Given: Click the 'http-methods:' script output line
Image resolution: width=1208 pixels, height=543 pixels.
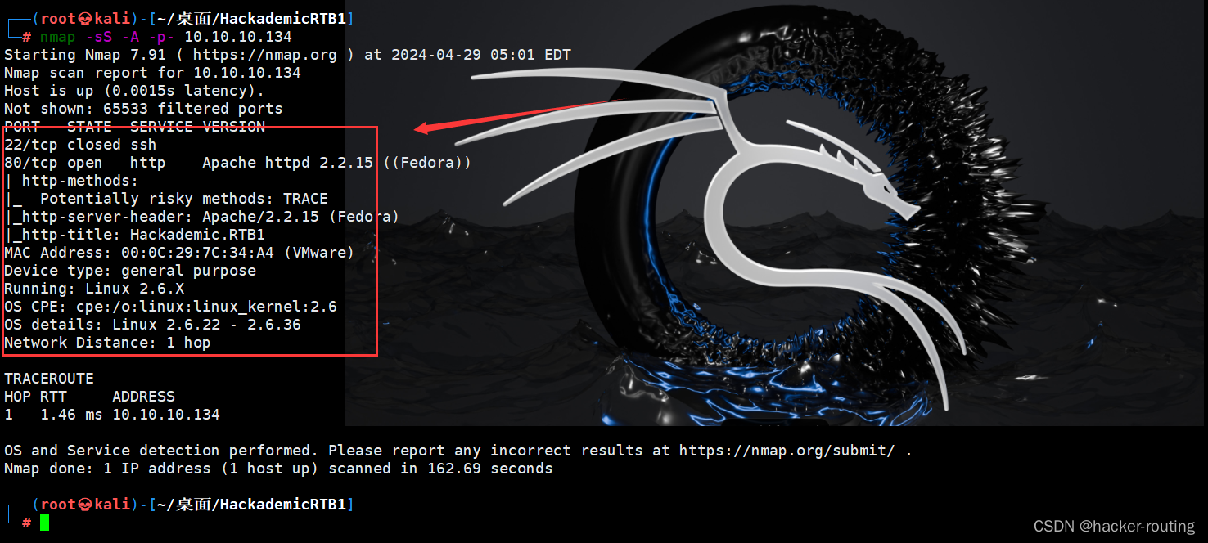Looking at the screenshot, I should coord(71,181).
